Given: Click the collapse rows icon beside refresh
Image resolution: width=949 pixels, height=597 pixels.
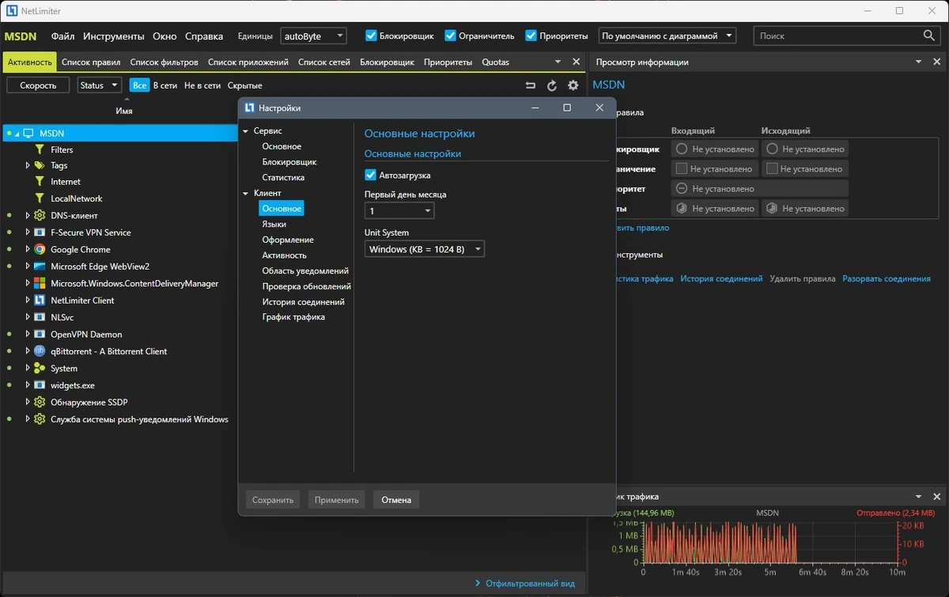Looking at the screenshot, I should 531,85.
